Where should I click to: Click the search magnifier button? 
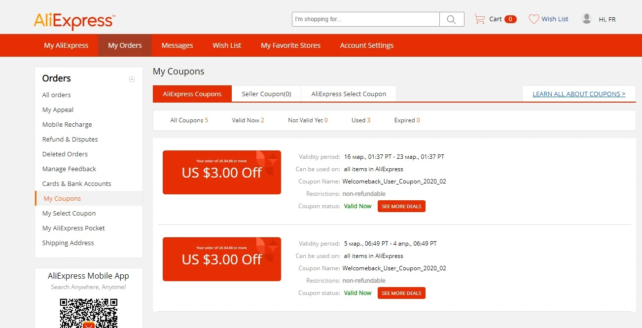click(452, 19)
